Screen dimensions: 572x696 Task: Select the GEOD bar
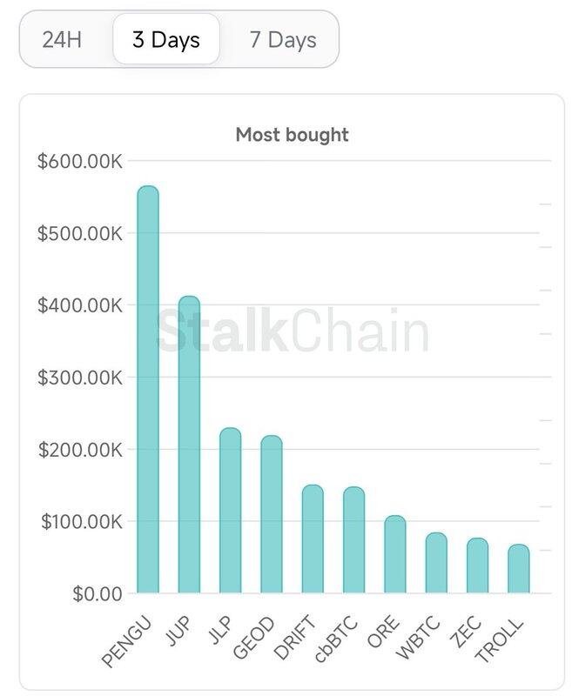[272, 514]
